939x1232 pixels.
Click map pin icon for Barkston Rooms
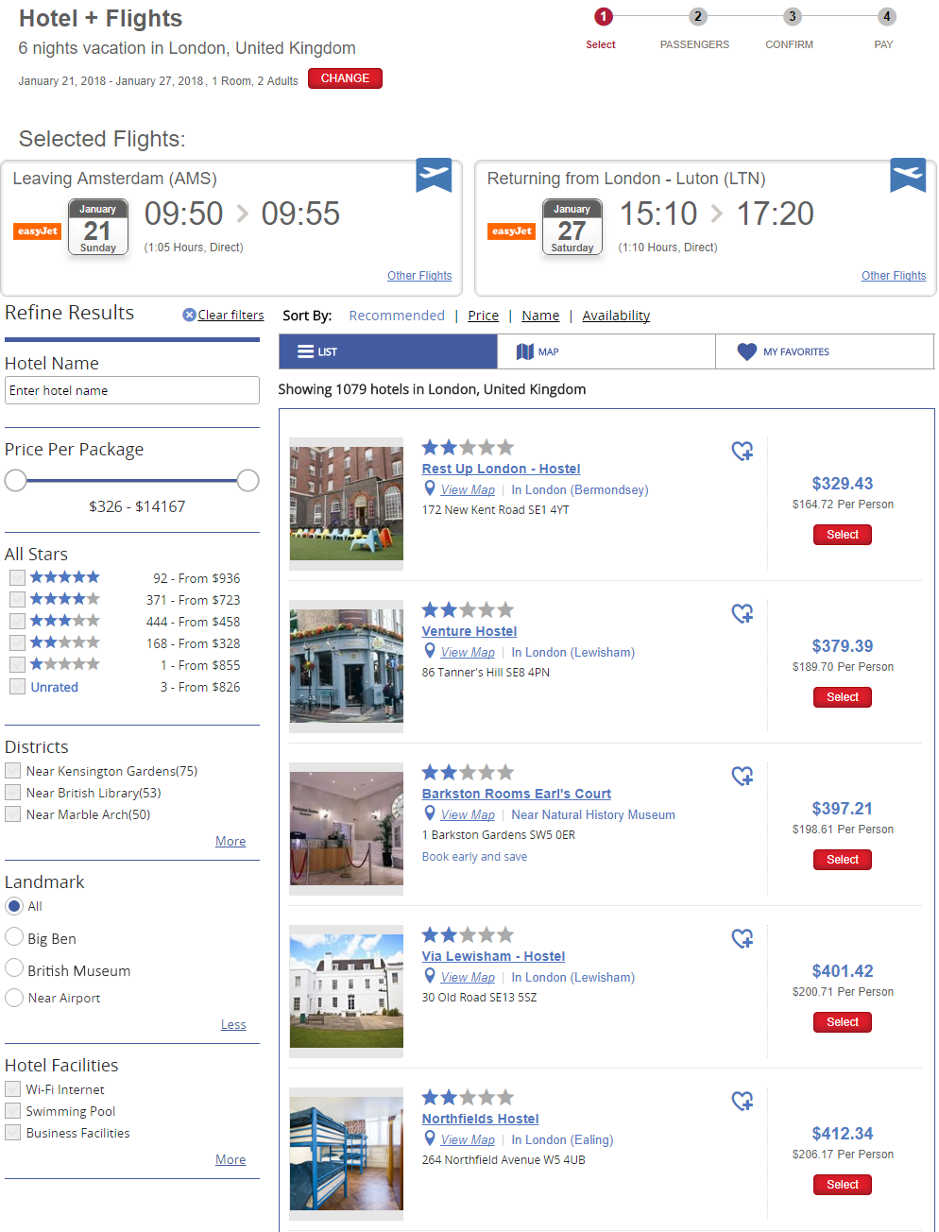coord(430,813)
